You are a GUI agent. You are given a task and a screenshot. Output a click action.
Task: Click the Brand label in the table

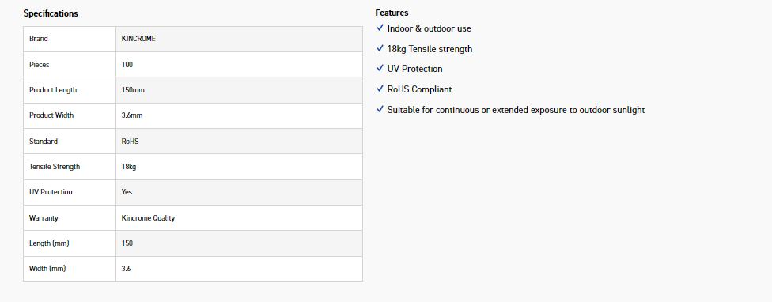click(39, 39)
